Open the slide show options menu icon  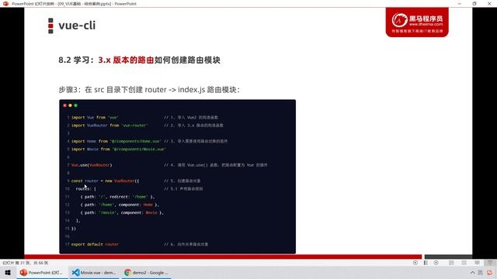point(426,263)
